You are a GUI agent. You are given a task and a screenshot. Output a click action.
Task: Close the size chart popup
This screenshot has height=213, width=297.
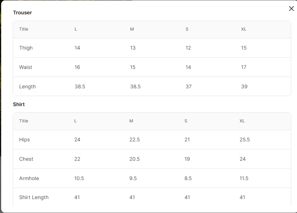(291, 9)
